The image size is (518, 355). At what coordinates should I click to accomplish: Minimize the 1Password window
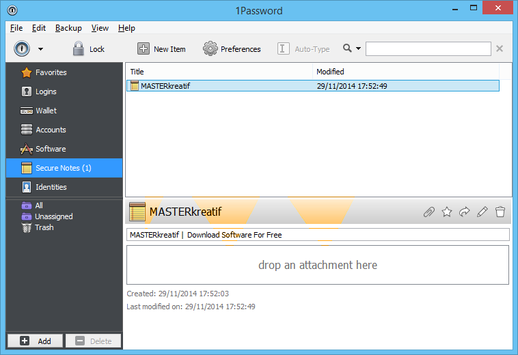click(455, 9)
